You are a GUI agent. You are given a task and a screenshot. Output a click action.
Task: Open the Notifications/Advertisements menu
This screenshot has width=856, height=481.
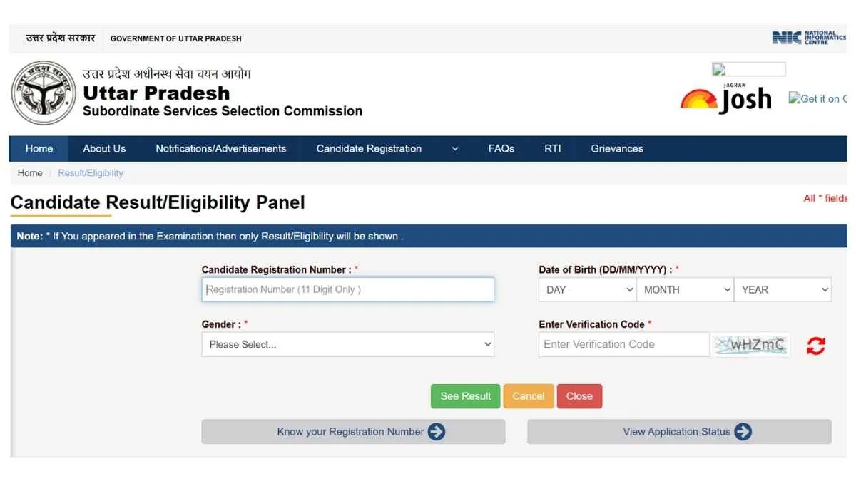pos(221,149)
